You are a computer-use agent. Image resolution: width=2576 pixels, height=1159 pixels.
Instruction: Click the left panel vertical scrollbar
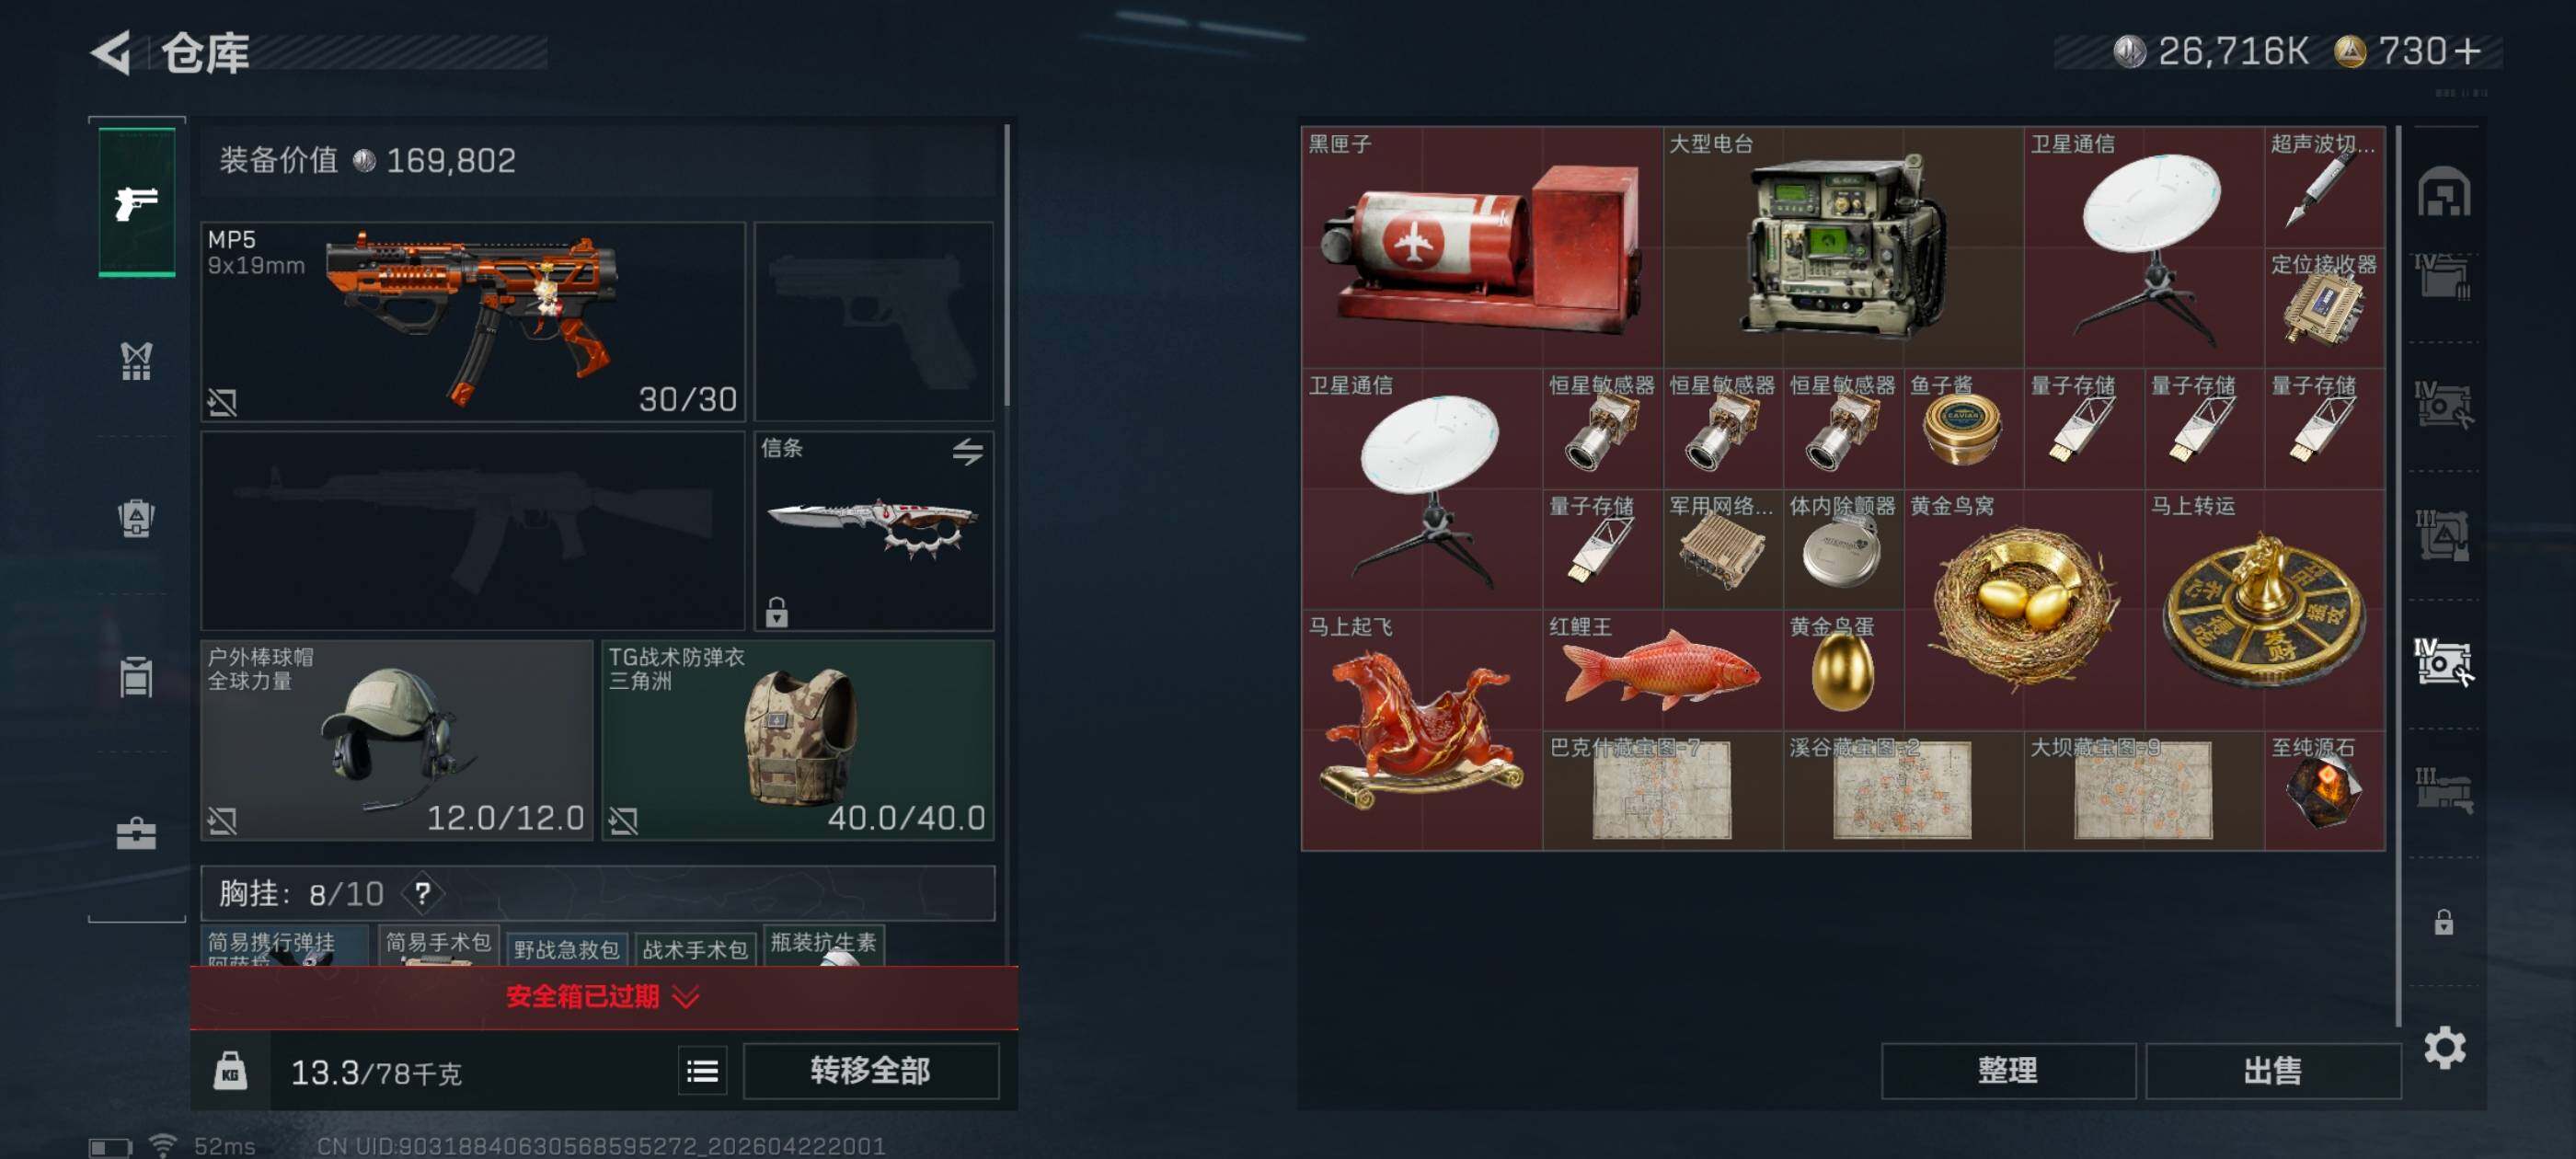point(1006,265)
